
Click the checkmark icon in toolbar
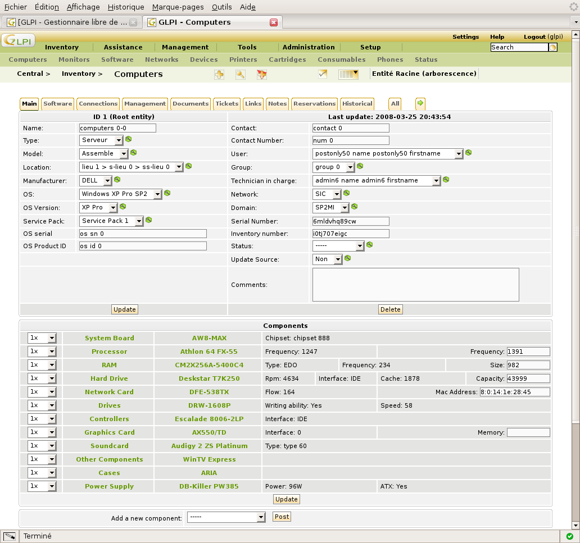tap(323, 74)
